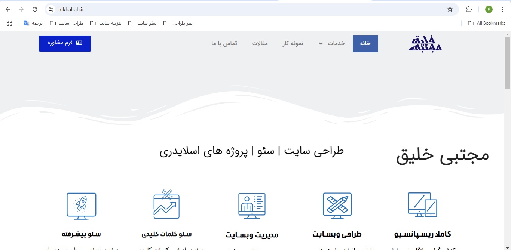Bookmark this page with the star icon

coord(450,9)
